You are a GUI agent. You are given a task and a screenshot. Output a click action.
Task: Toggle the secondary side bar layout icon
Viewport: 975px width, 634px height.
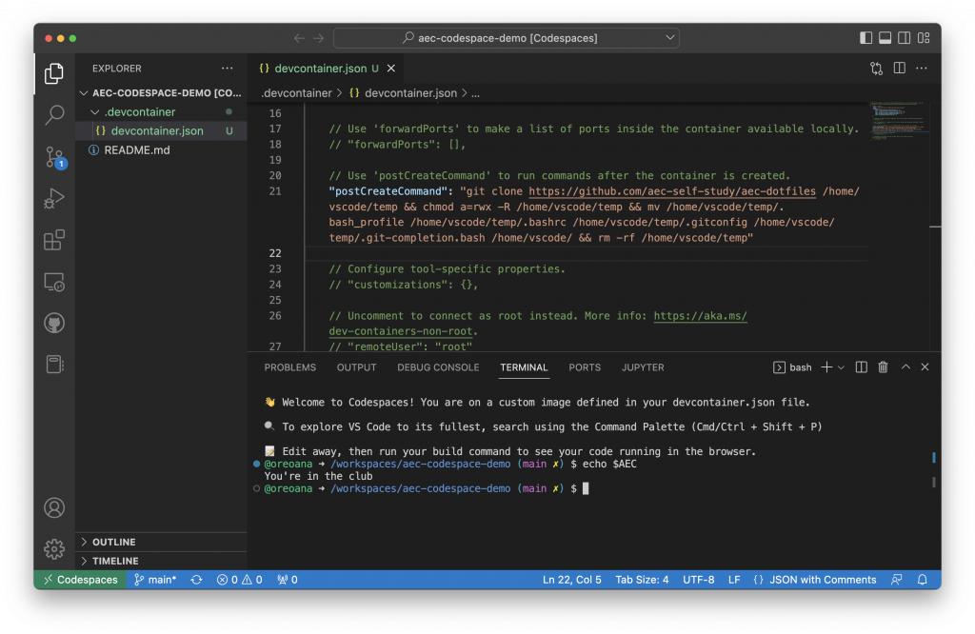coord(905,38)
